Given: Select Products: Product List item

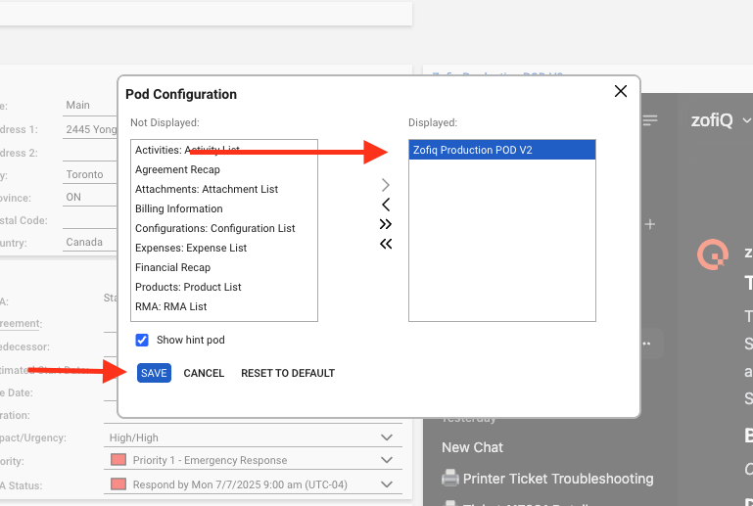Looking at the screenshot, I should point(224,287).
